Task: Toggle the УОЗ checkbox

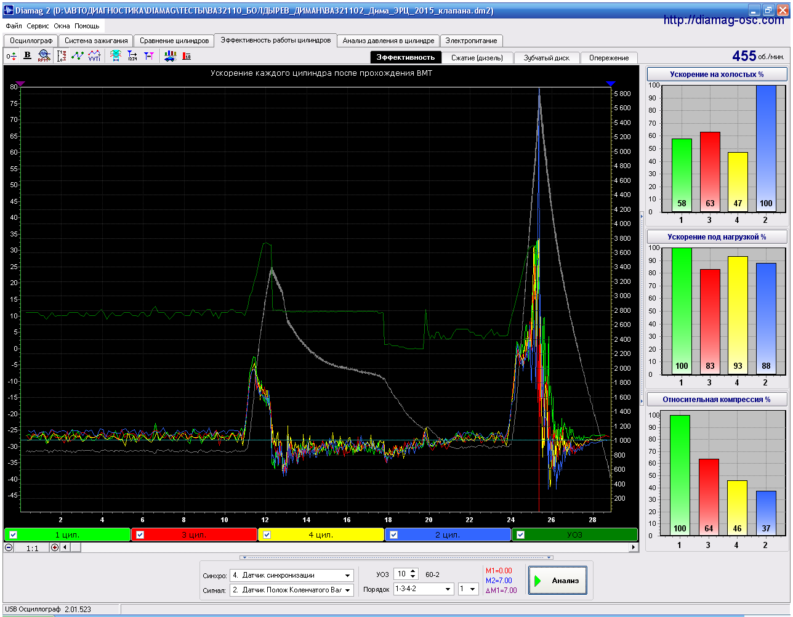Action: [x=520, y=534]
